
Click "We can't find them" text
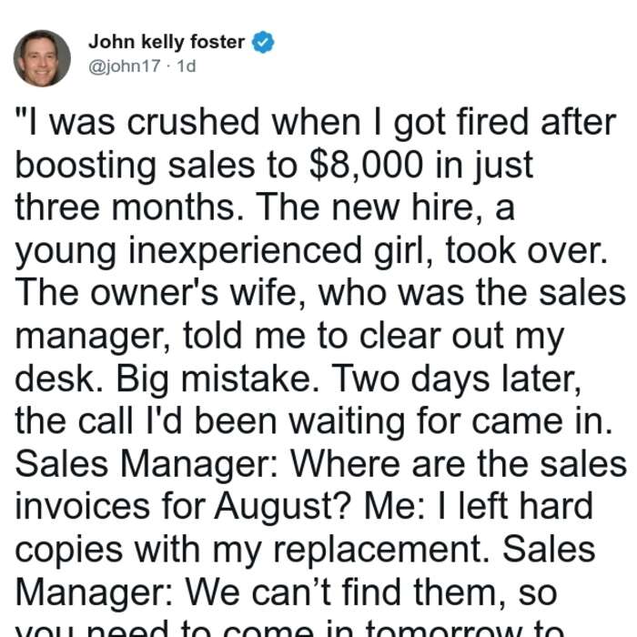345,592
